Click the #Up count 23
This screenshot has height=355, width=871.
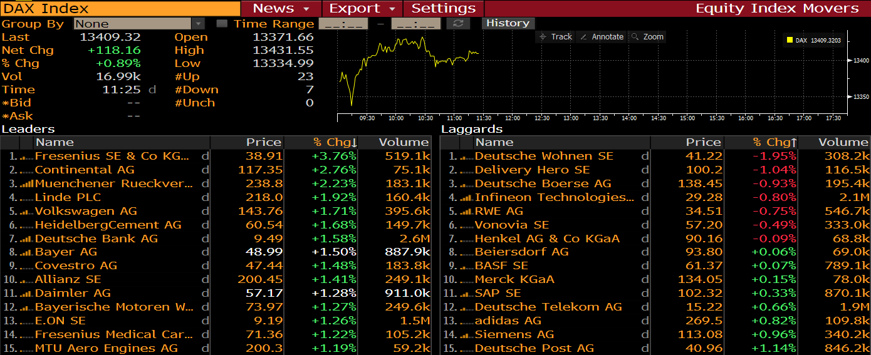click(x=305, y=77)
